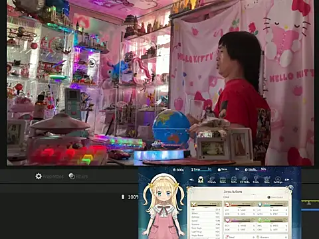This screenshot has height=239, width=319.
Task: Click the OBS Properties gear icon
Action: coord(39,177)
